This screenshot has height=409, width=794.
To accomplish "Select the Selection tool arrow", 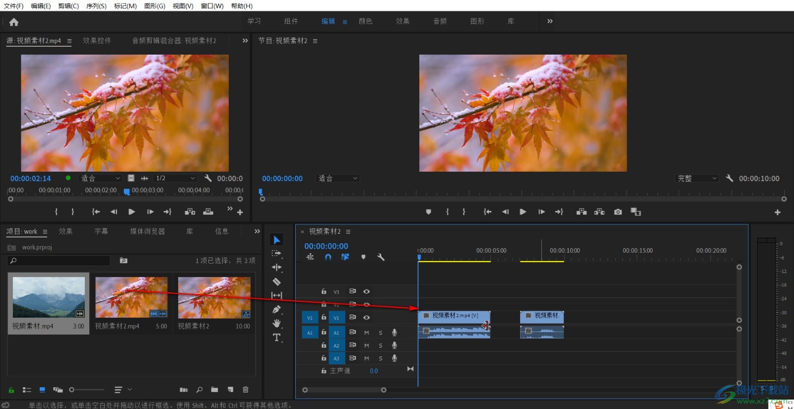I will (x=277, y=240).
